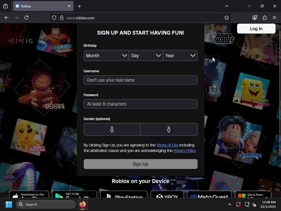The height and width of the screenshot is (211, 281).
Task: Open the SpongeBob game thumbnail
Action: pos(252,91)
